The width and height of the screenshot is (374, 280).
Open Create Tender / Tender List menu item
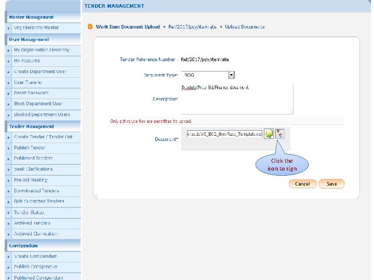coord(43,137)
